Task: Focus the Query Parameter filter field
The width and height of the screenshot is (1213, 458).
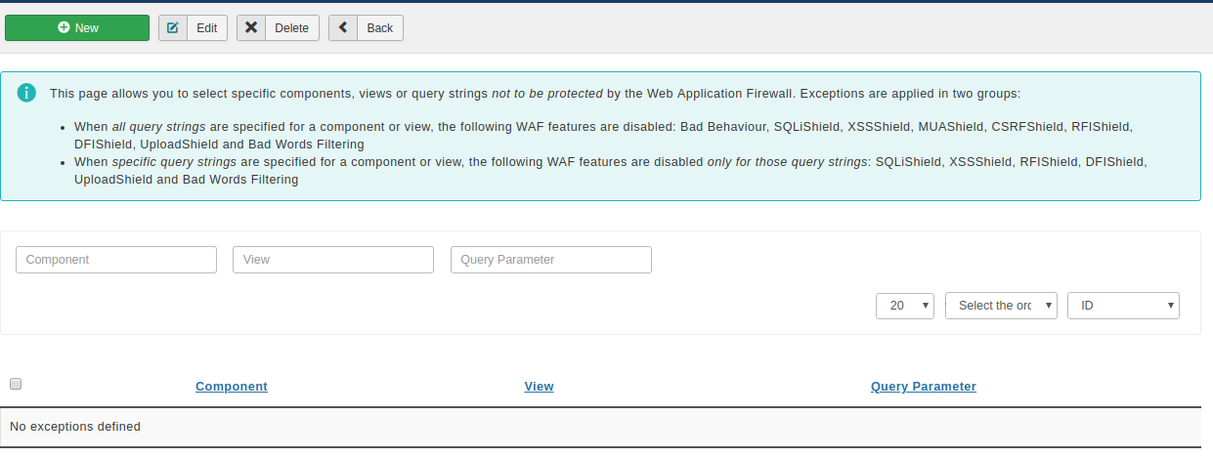Action: coord(551,260)
